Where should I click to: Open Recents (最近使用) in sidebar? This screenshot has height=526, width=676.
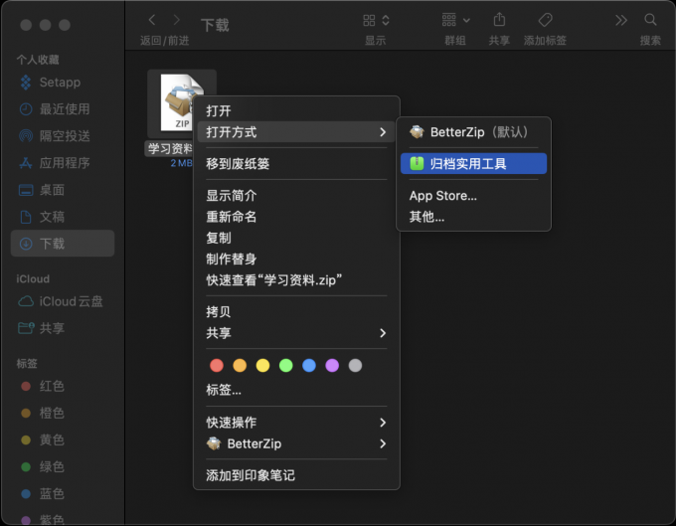[x=63, y=109]
